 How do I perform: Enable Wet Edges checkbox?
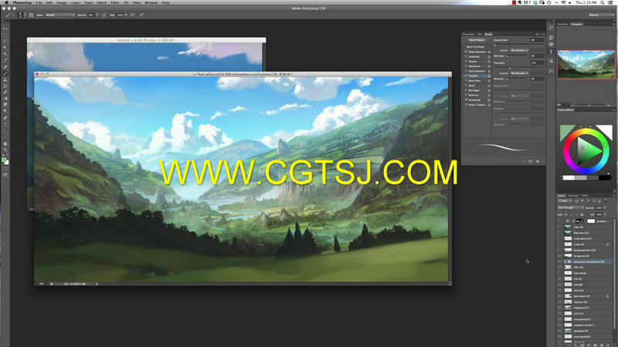(467, 90)
